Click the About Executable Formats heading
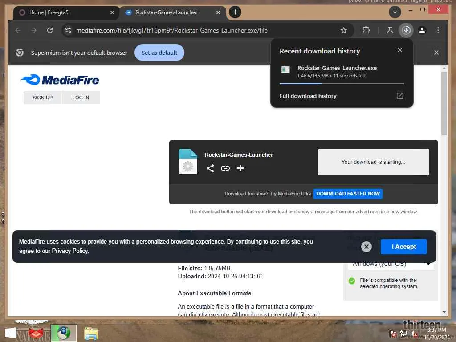The height and width of the screenshot is (342, 456). (214, 293)
